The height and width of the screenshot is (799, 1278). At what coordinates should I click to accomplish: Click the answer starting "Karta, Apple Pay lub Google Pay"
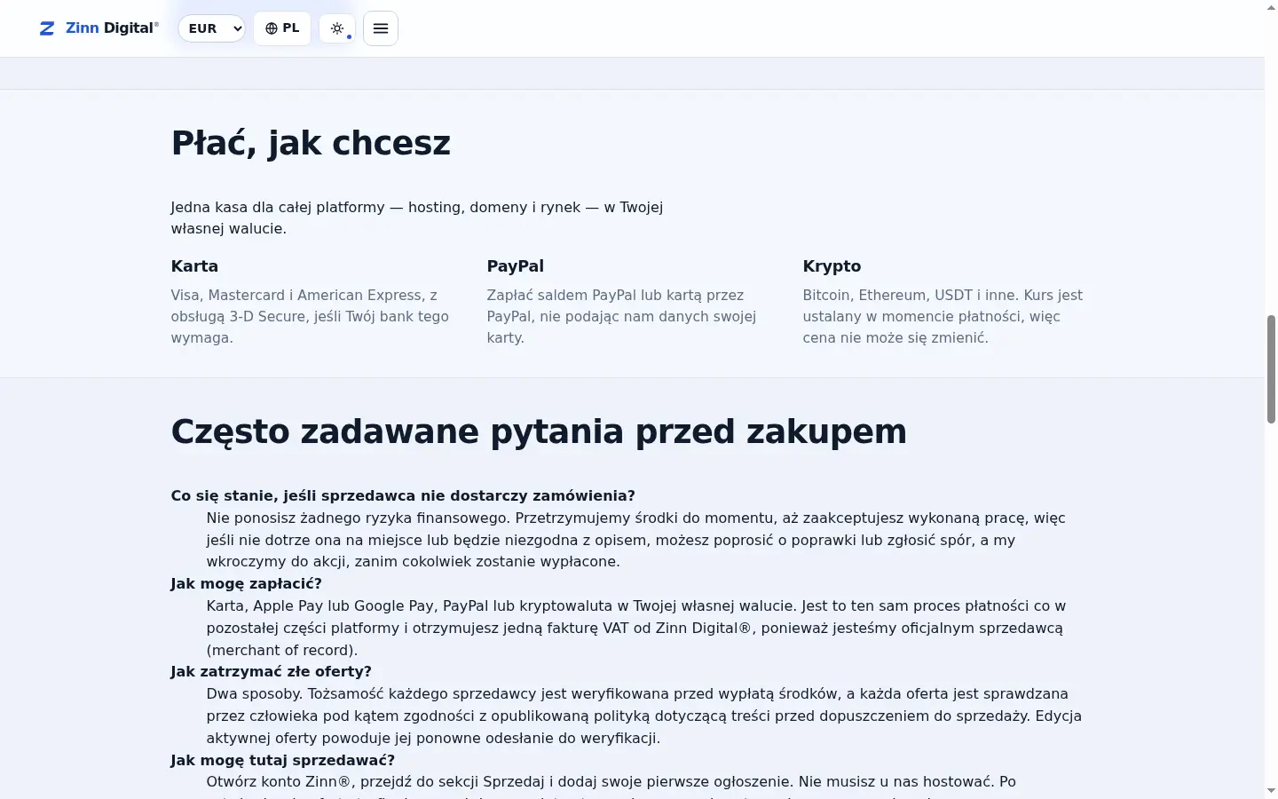tap(636, 628)
